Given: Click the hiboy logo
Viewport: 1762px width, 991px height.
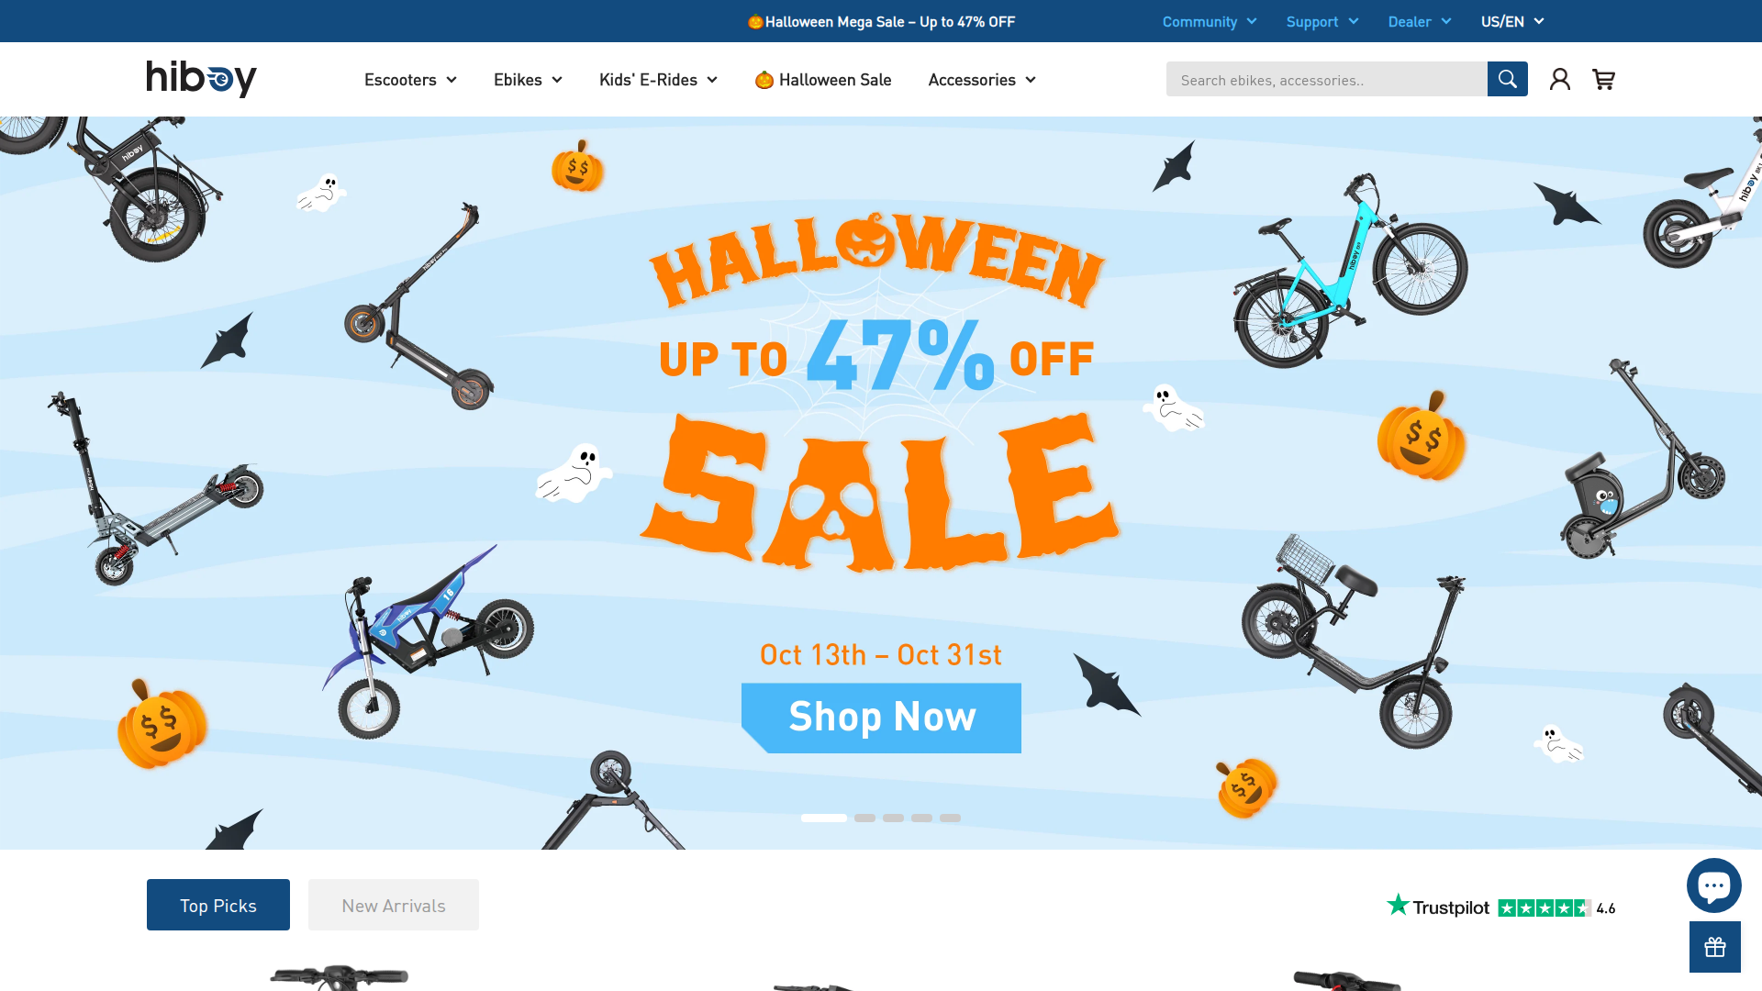Looking at the screenshot, I should [x=202, y=79].
